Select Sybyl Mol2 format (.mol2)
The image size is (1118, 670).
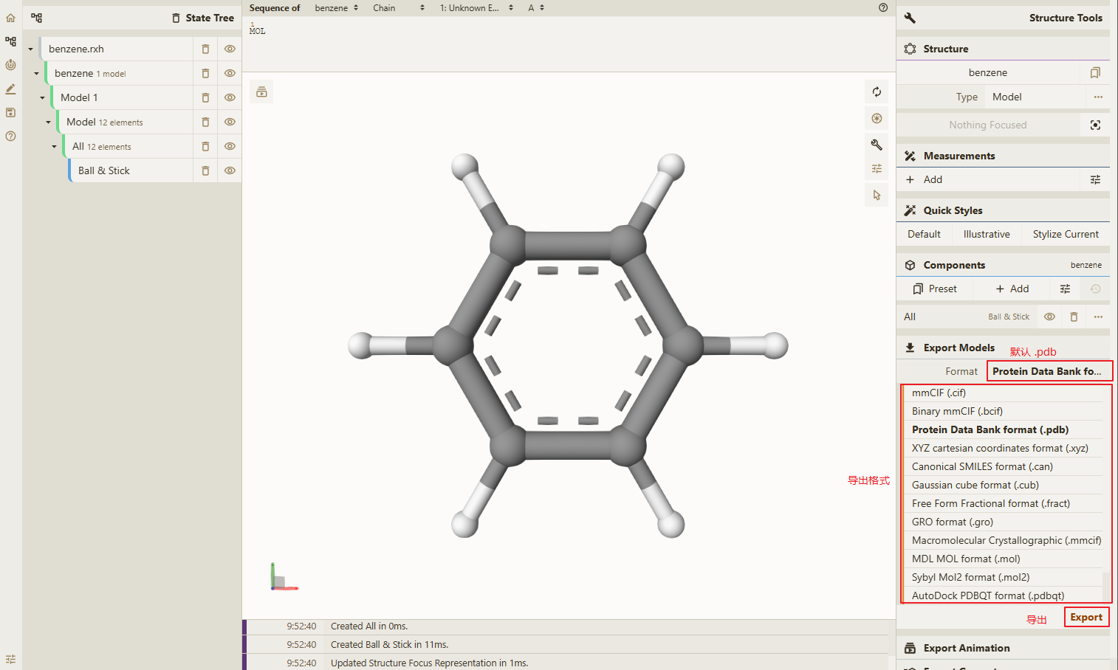pyautogui.click(x=1003, y=577)
